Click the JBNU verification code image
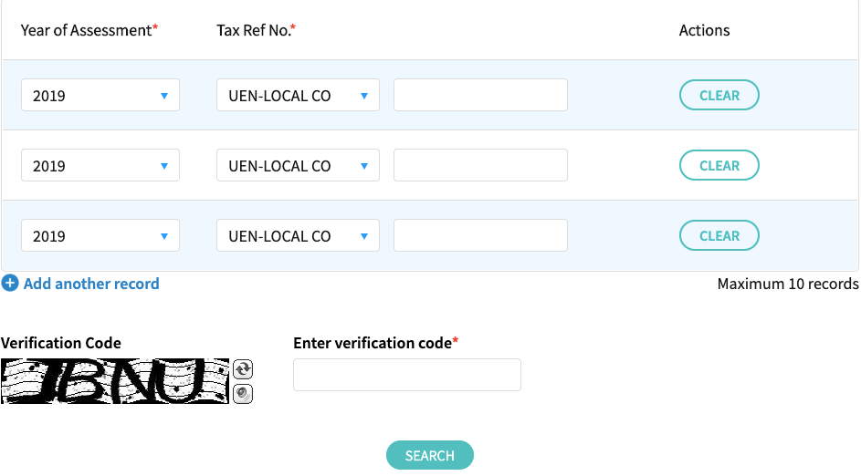This screenshot has width=861, height=476. click(115, 381)
